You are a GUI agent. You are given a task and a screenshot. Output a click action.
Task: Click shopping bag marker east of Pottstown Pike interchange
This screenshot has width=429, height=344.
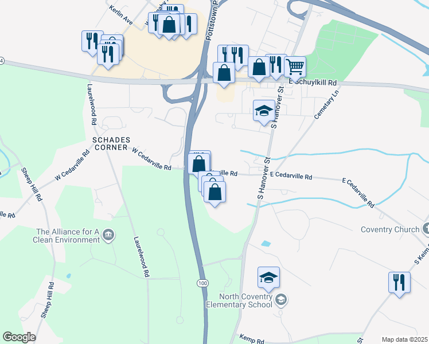(224, 73)
